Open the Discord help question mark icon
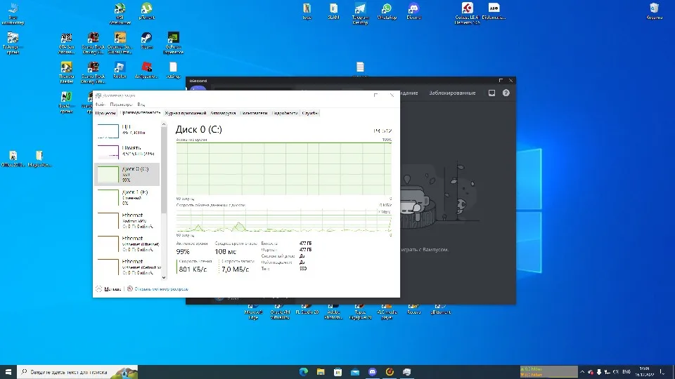Viewport: 675px width, 379px height. 506,93
